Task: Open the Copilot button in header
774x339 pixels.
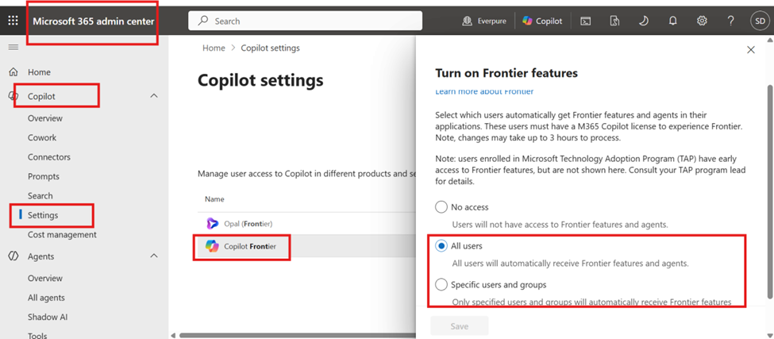Action: point(542,21)
